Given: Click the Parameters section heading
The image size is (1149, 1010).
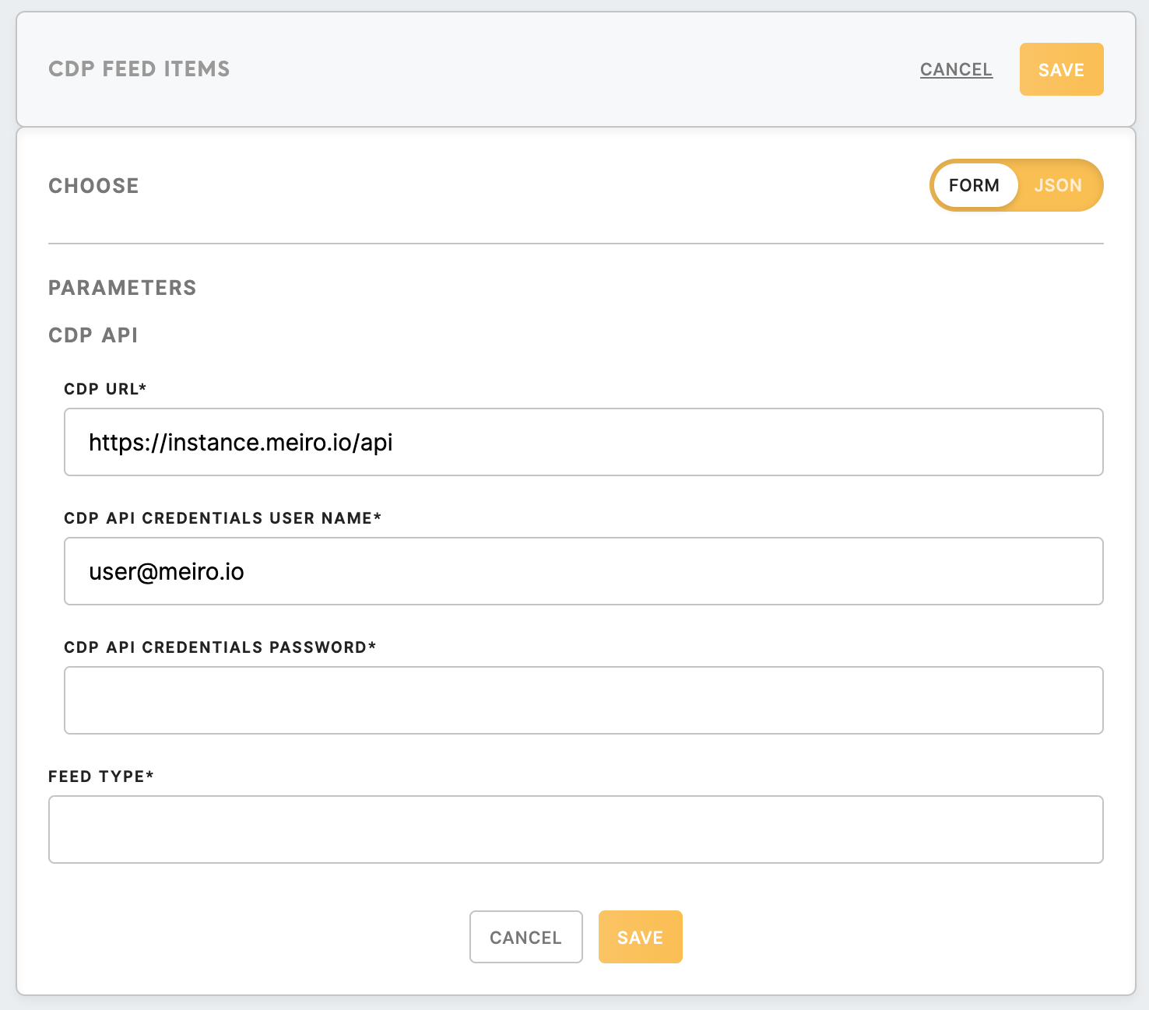Looking at the screenshot, I should coord(122,288).
